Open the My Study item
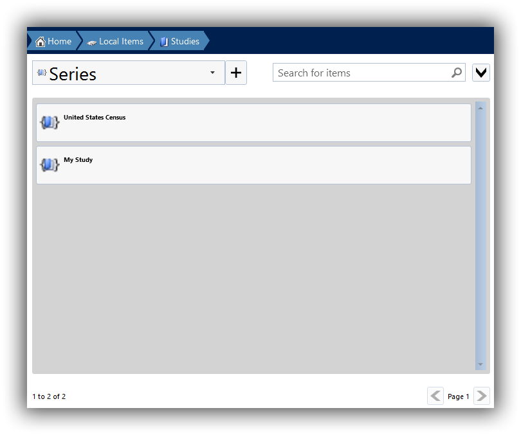 coord(253,165)
